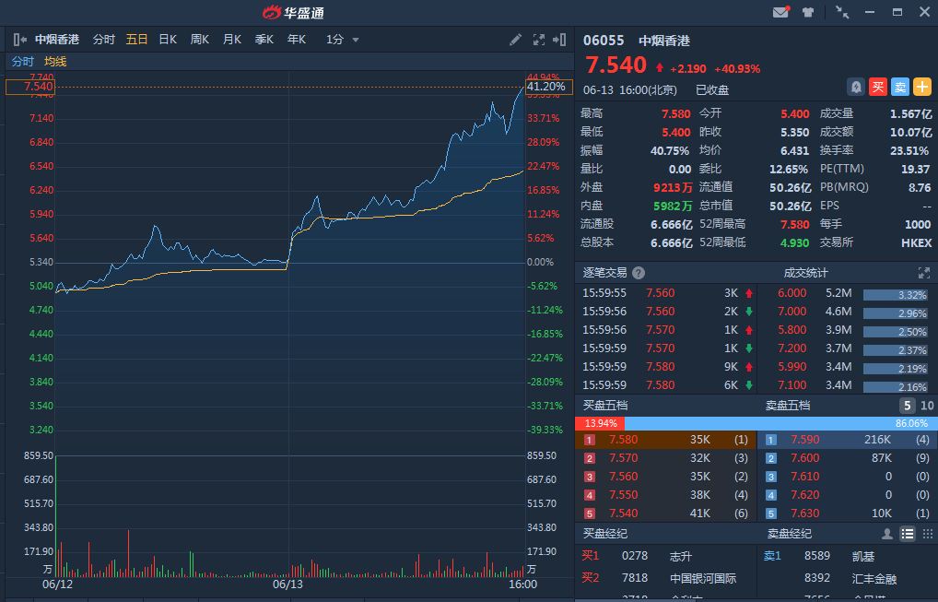This screenshot has height=602, width=938.
Task: Click the 13.94% buy ratio bar
Action: 600,423
